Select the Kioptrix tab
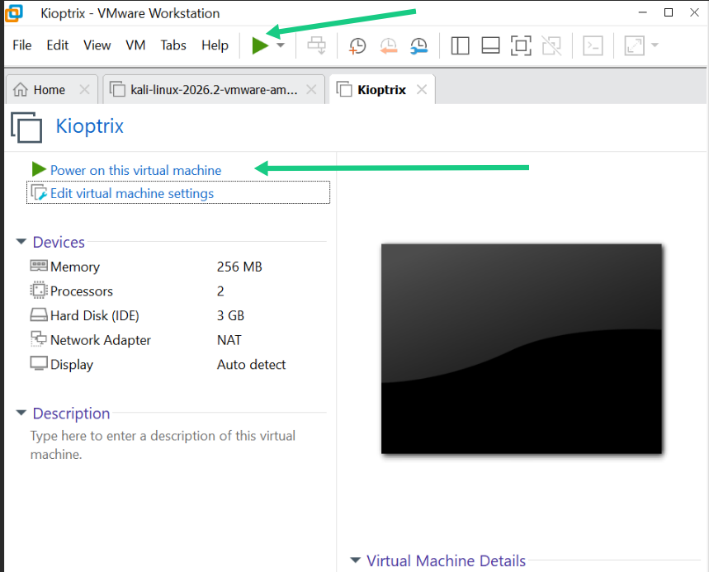This screenshot has height=572, width=709. click(381, 90)
